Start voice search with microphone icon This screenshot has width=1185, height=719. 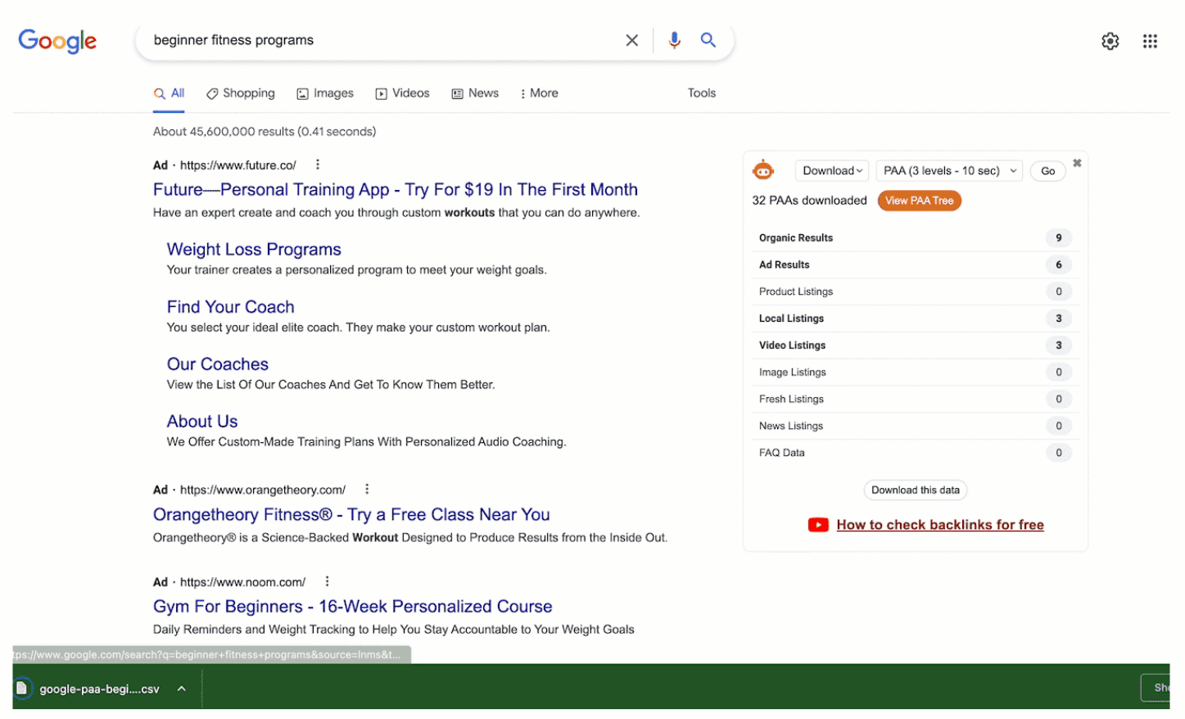673,40
